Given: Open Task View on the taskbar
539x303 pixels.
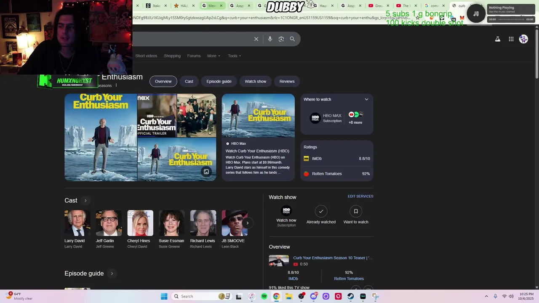Looking at the screenshot, I should point(239,296).
